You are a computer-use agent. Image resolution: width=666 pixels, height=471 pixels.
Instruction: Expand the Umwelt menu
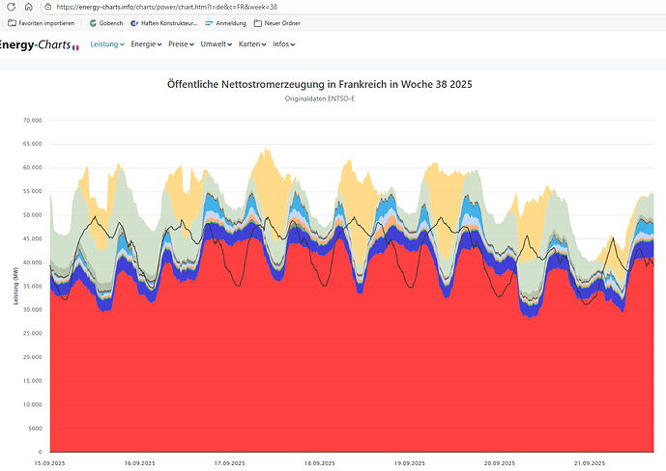(x=217, y=44)
